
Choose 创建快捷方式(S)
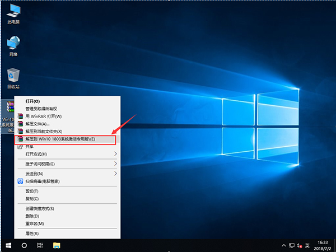[67, 208]
